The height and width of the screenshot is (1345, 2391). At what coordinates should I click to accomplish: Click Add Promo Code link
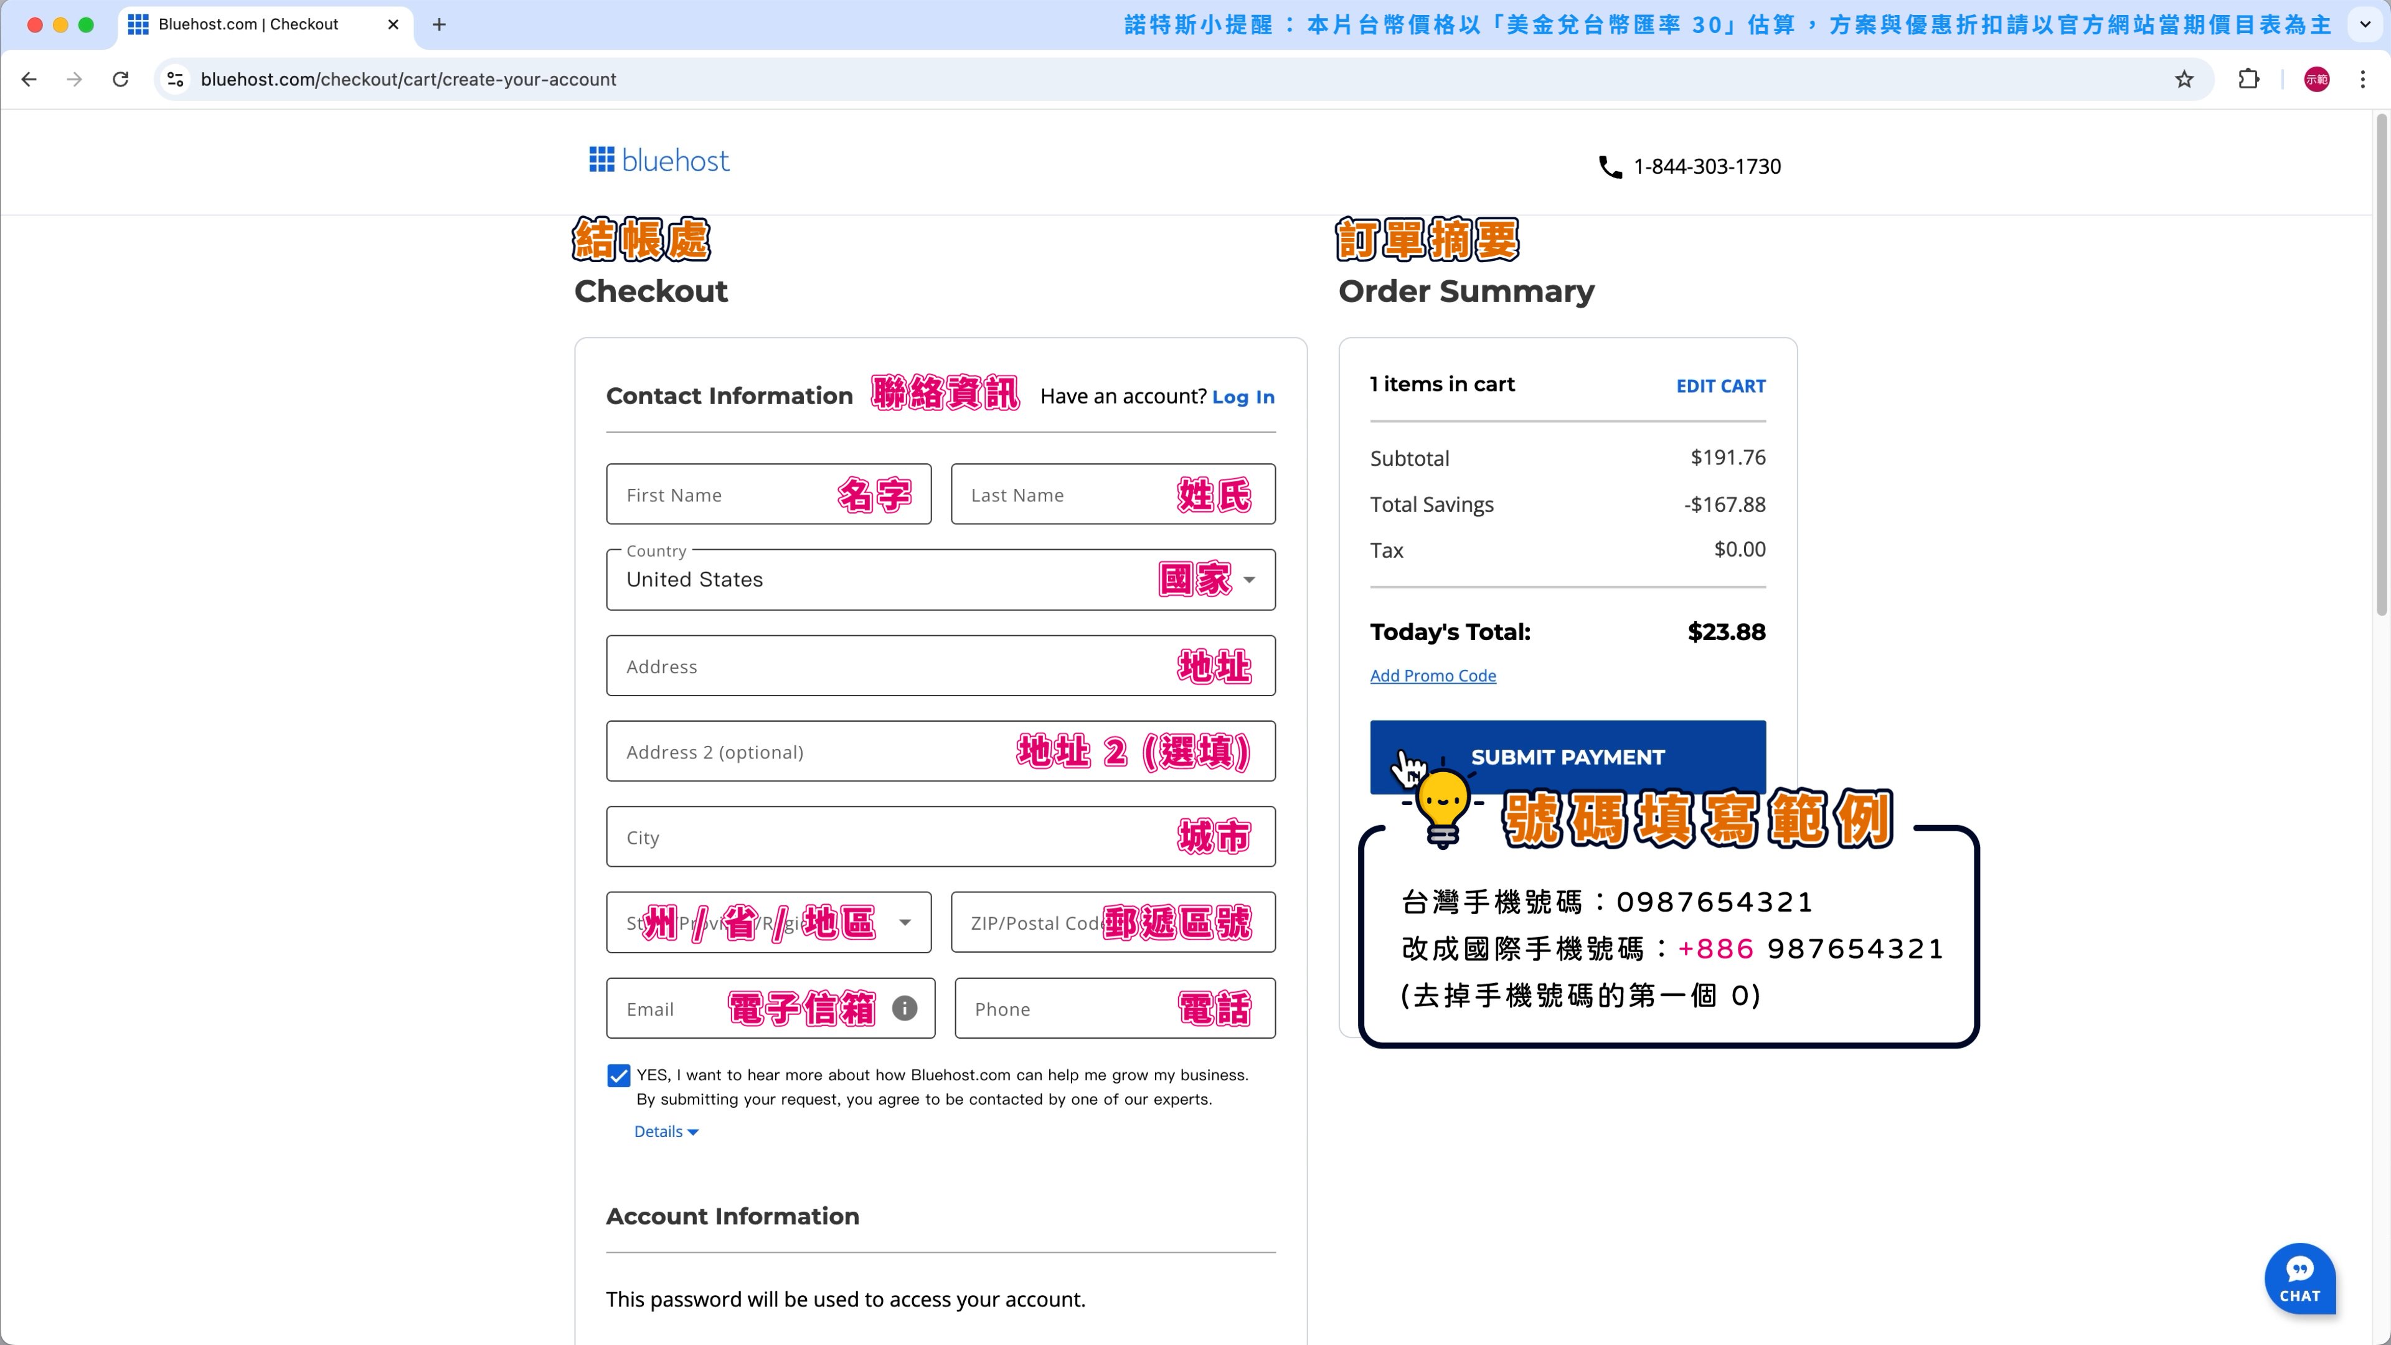[1433, 676]
